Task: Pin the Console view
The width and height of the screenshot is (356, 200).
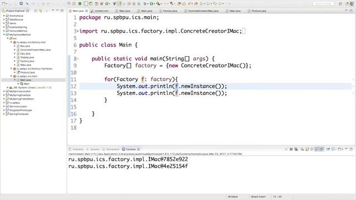Action: tap(328, 149)
